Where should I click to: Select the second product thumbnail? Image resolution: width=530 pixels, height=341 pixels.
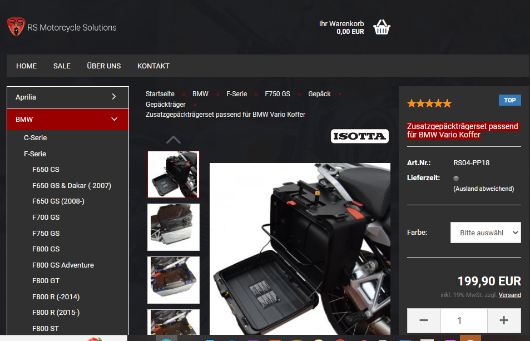173,227
